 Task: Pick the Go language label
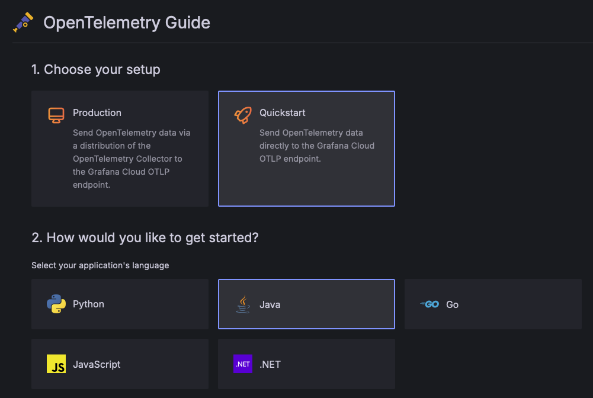(453, 304)
